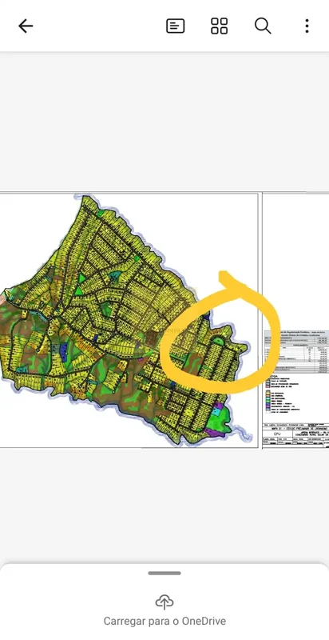329x640 pixels.
Task: Tap the cyan block near purple zone
Action: [x=217, y=412]
